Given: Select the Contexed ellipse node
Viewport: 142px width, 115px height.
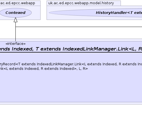Looking at the screenshot, I should point(16,13).
